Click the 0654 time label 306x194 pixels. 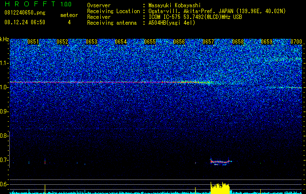click(x=121, y=42)
